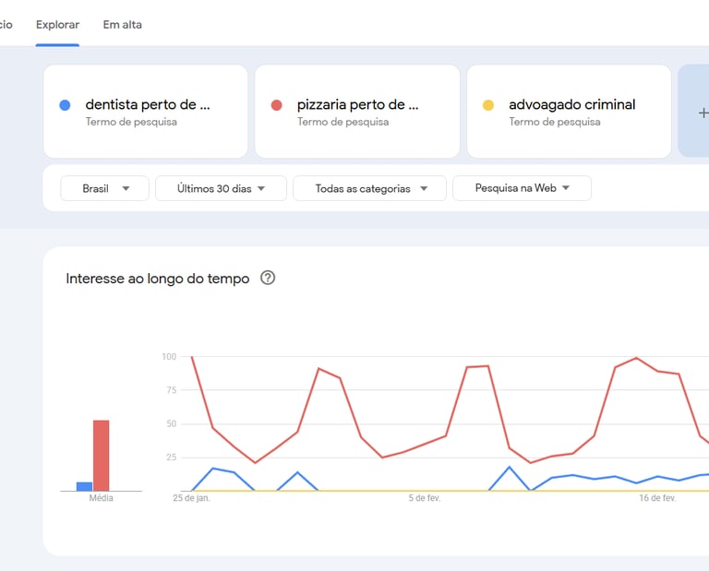Open the Brasil region dropdown
This screenshot has width=709, height=571.
pos(104,188)
